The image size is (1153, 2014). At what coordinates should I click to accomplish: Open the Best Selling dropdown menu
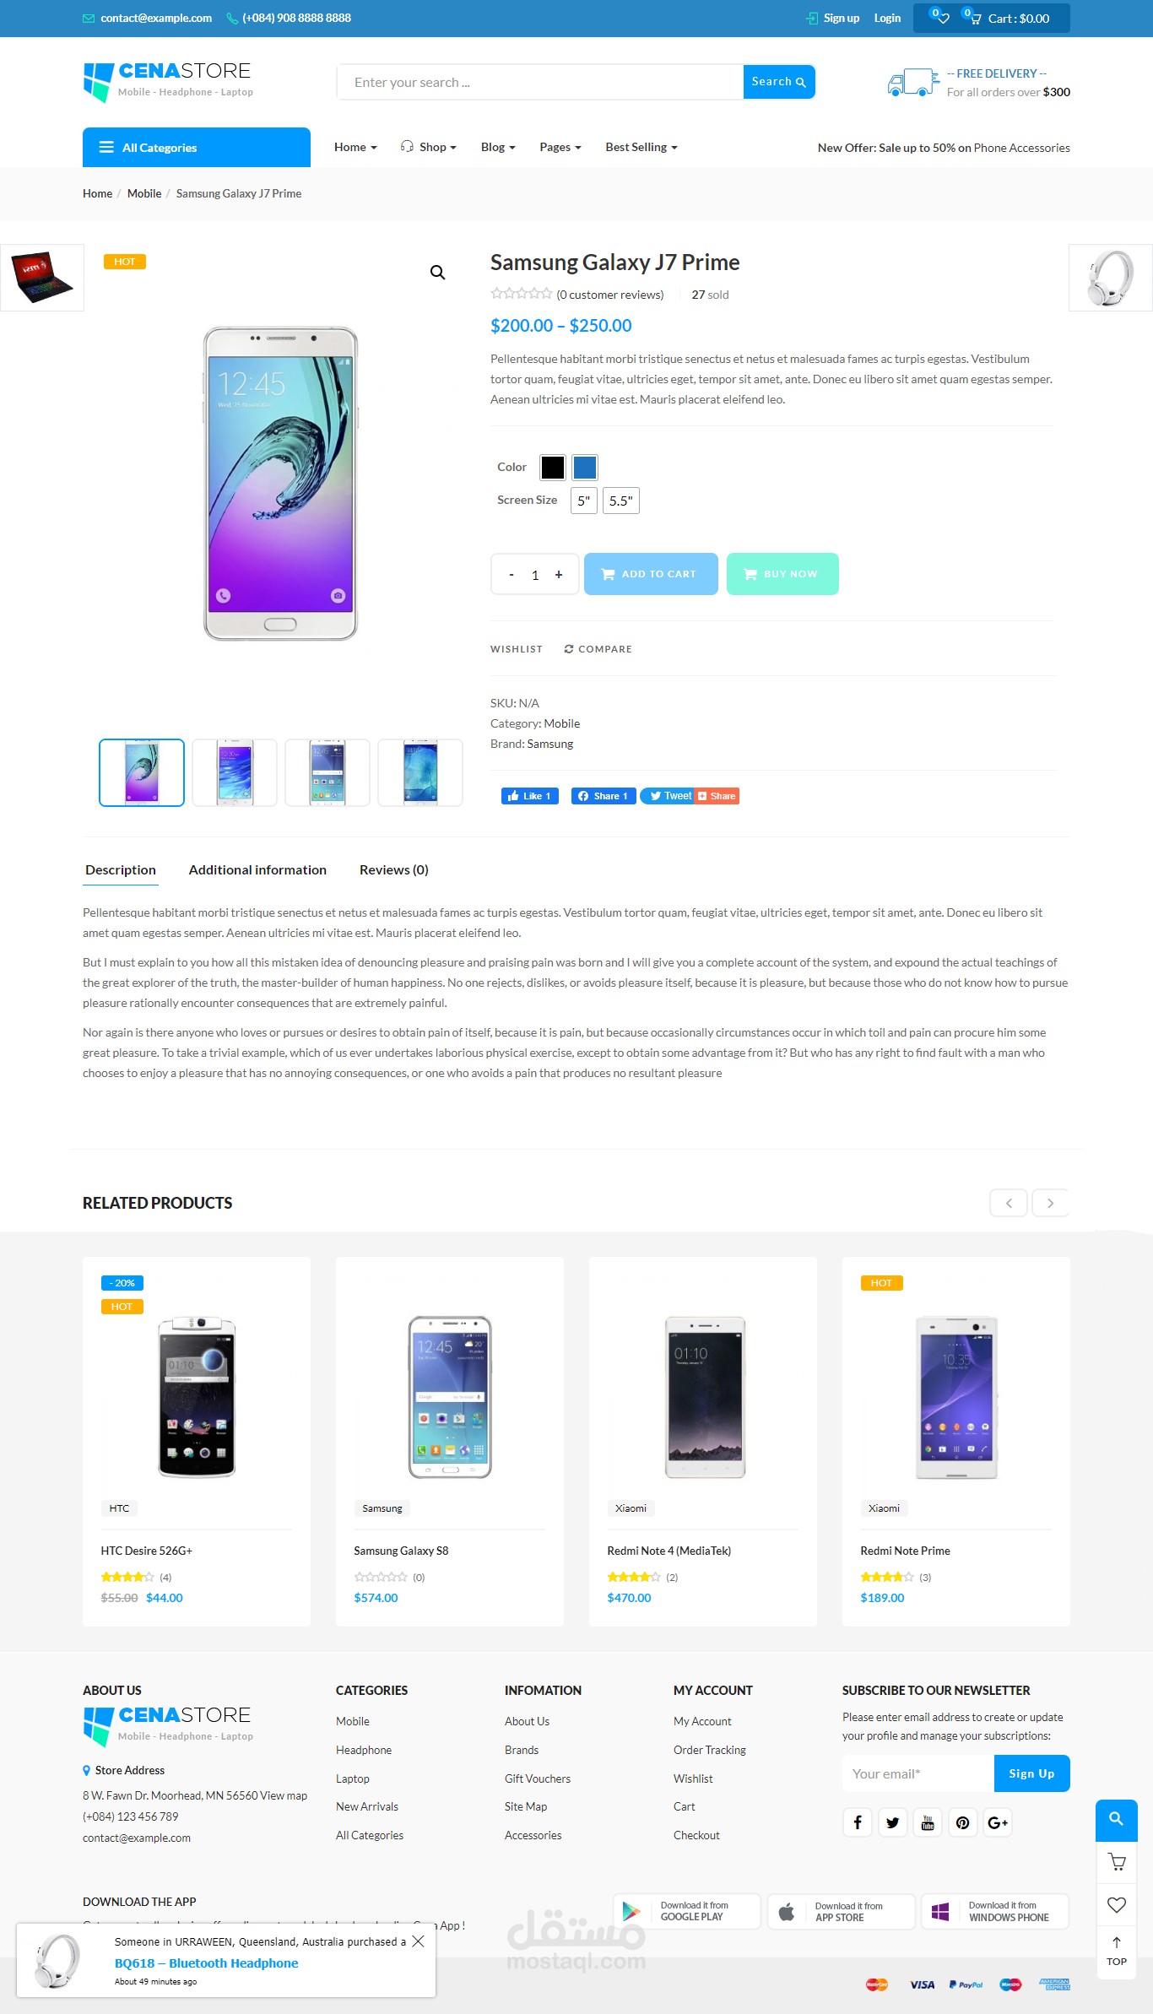[x=641, y=147]
